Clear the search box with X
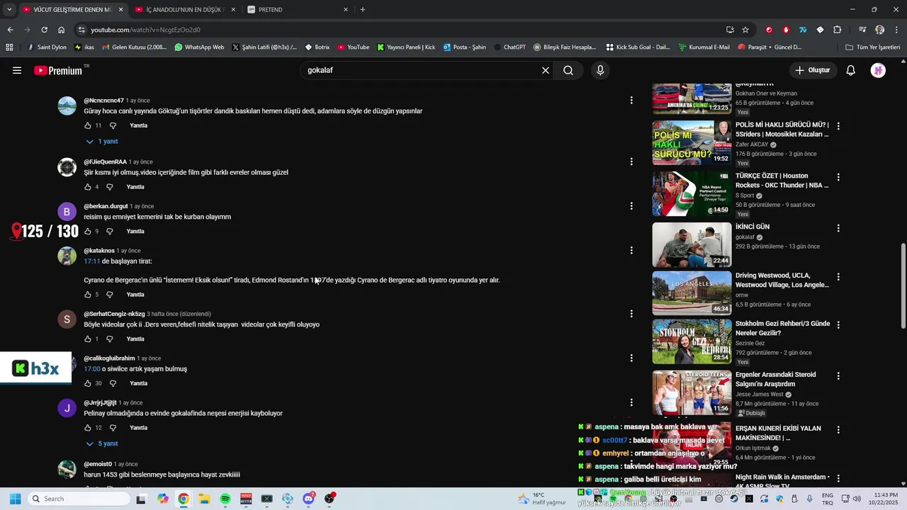This screenshot has height=510, width=907. coord(546,70)
